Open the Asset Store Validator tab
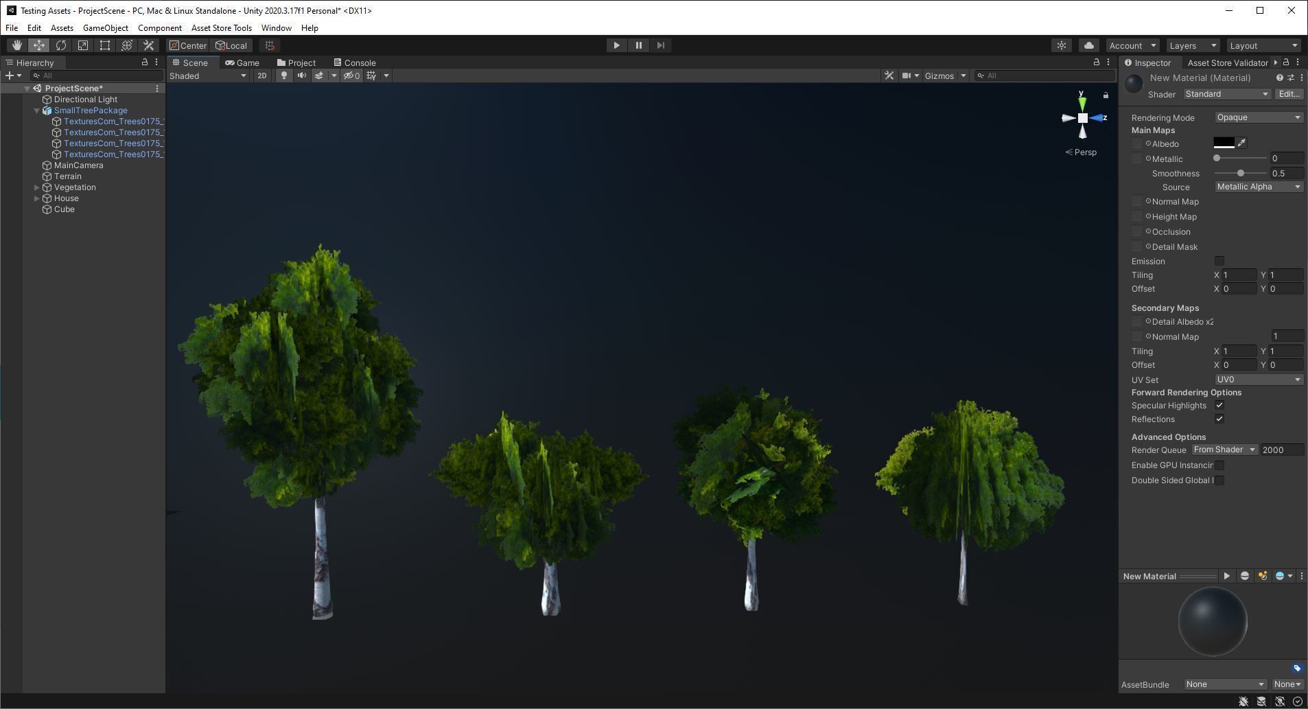This screenshot has height=709, width=1308. point(1227,62)
